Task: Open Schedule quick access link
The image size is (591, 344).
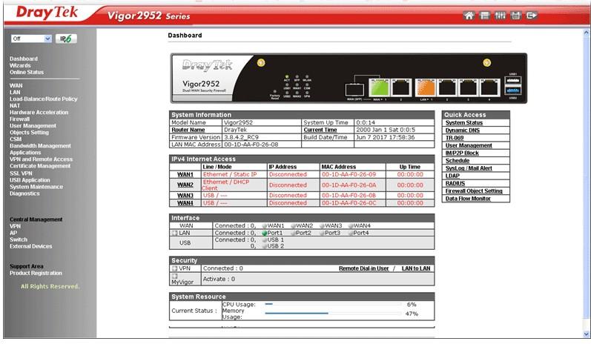Action: click(x=458, y=160)
